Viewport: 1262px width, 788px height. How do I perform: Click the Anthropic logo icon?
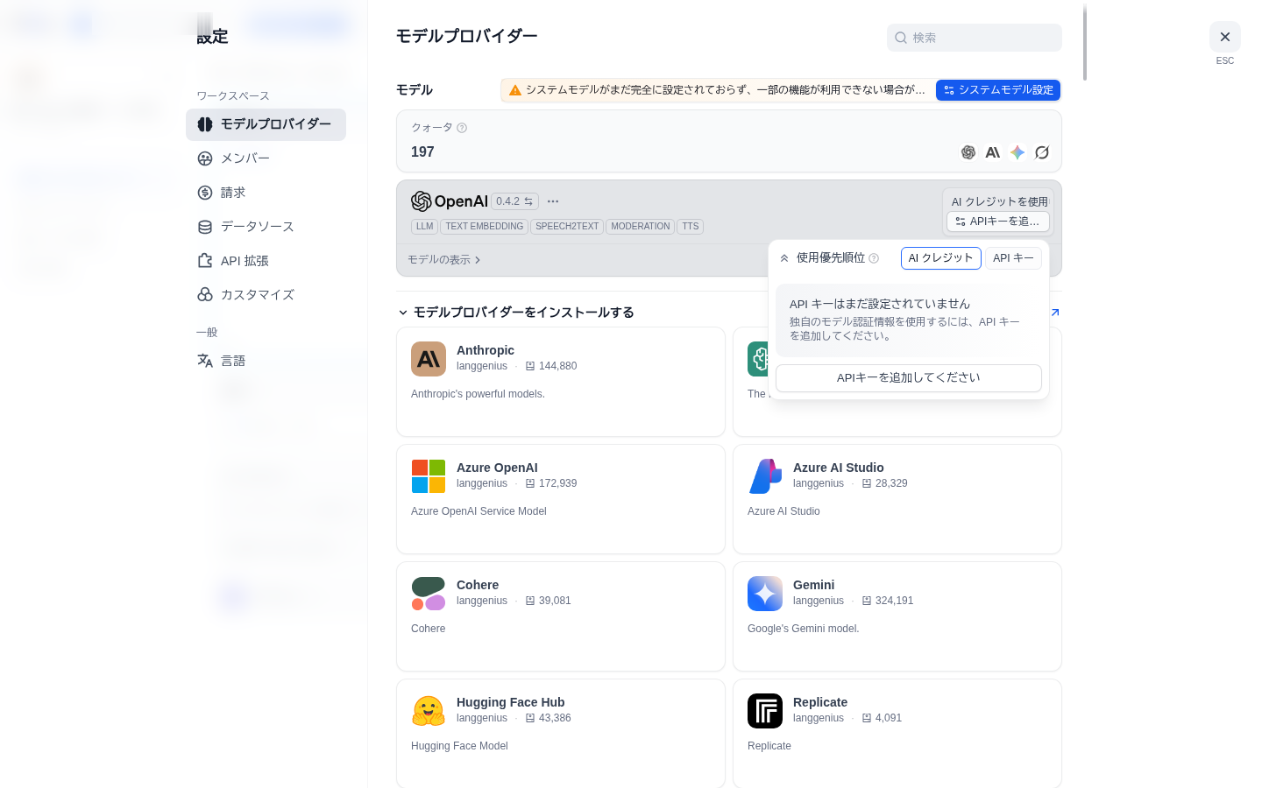(x=429, y=359)
